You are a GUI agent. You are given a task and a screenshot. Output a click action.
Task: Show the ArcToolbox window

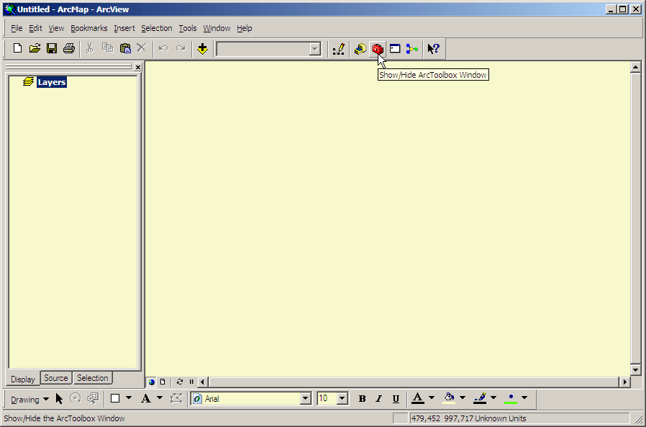coord(378,49)
